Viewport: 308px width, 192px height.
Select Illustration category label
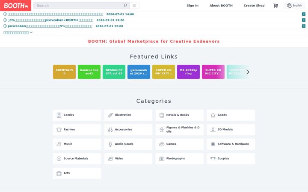[123, 115]
